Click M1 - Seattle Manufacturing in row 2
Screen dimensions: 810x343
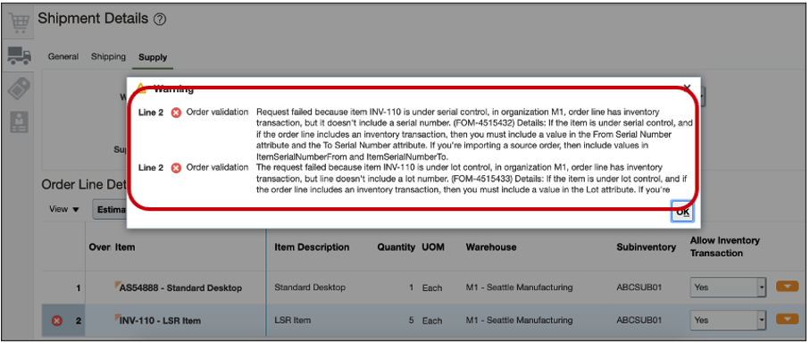519,321
